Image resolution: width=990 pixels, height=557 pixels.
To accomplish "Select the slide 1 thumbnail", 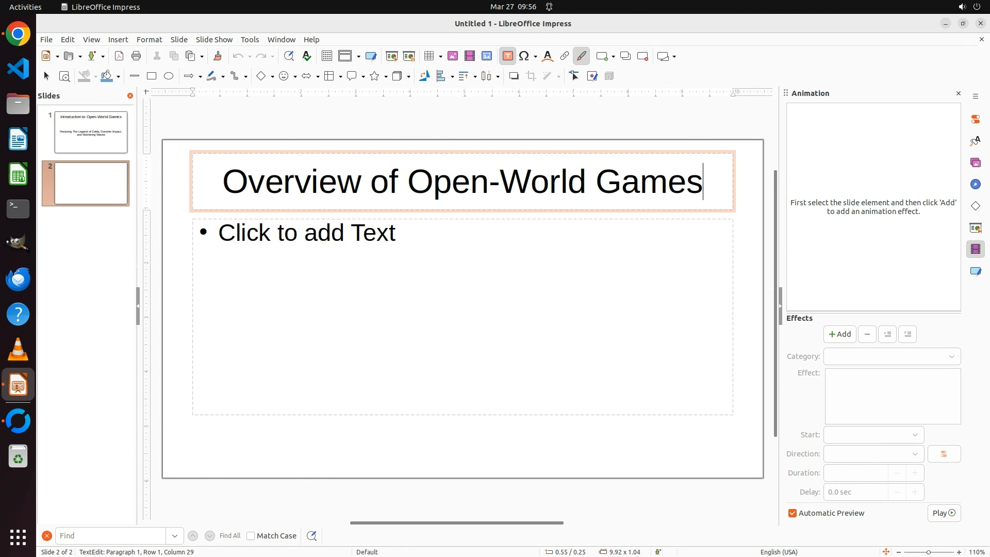I will (x=91, y=132).
